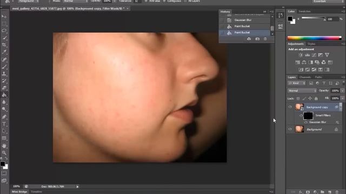
Task: Hide the Background layer
Action: [290, 129]
